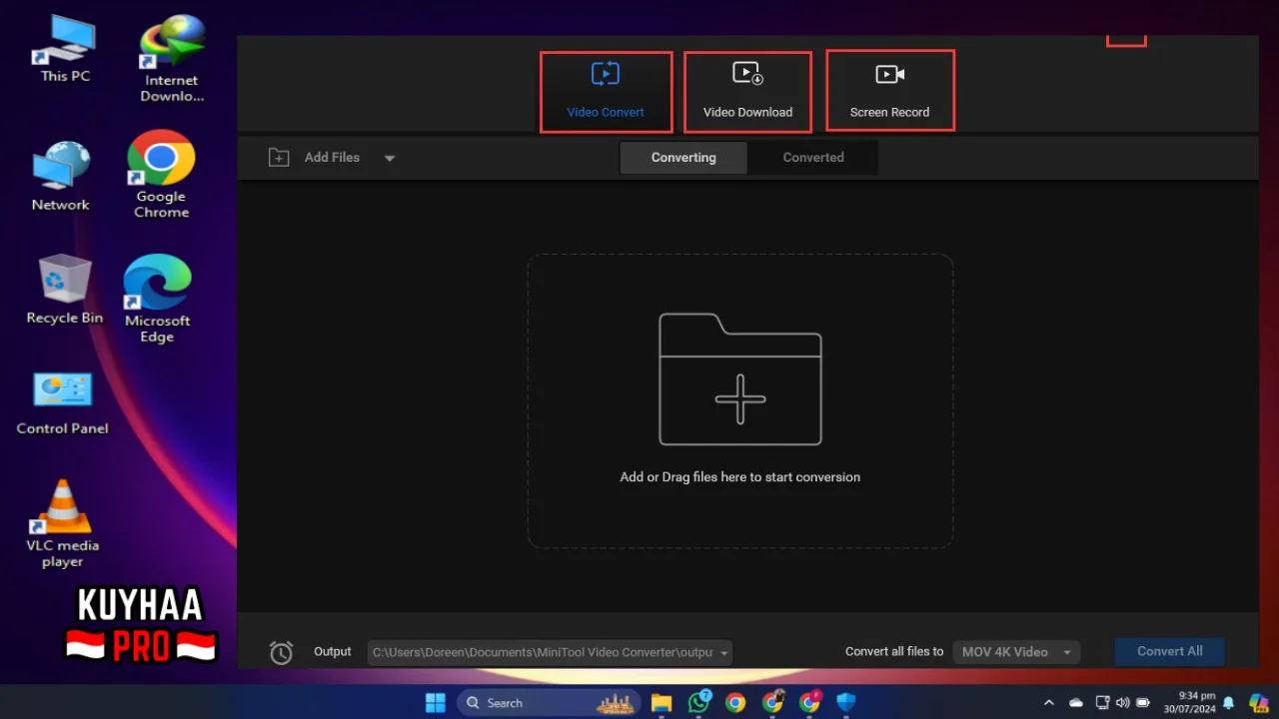Open WhatsApp from the taskbar

tap(698, 702)
